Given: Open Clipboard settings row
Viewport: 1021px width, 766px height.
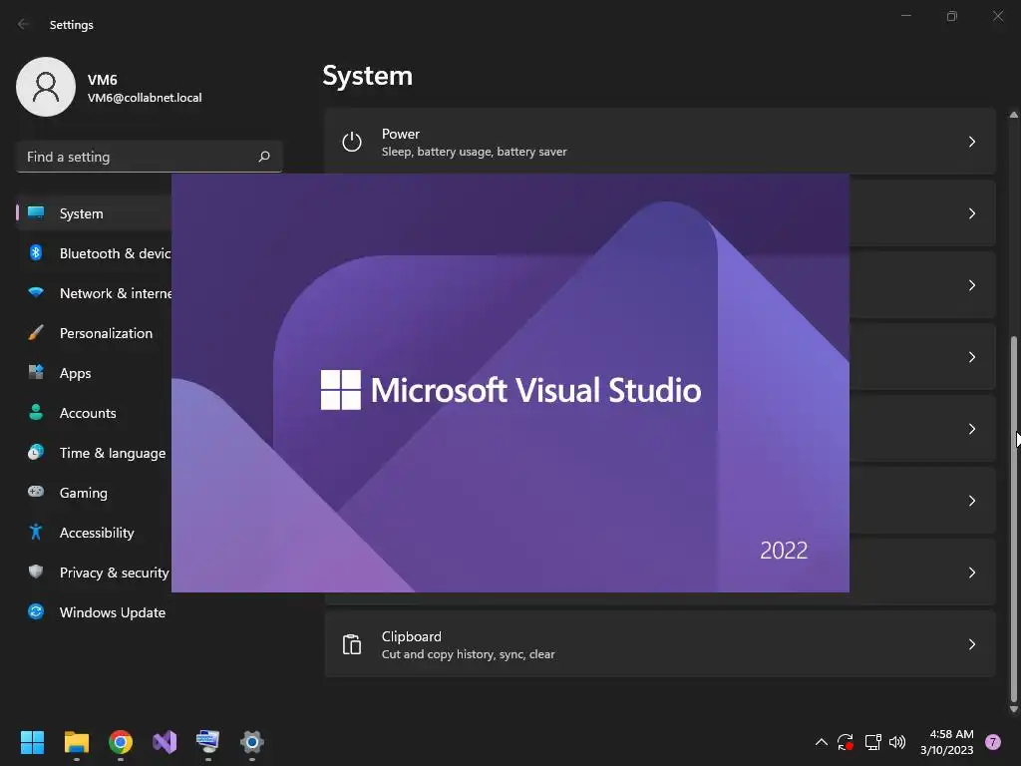Looking at the screenshot, I should (x=660, y=644).
